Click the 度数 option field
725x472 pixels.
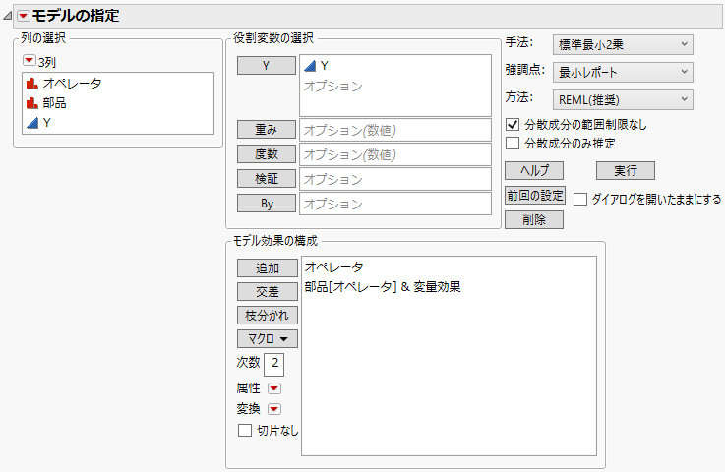[x=395, y=154]
